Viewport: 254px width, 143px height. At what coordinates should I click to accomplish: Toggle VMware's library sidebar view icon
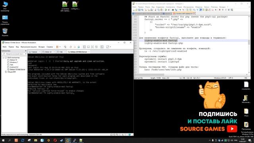point(84,47)
